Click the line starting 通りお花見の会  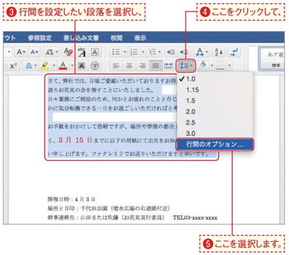point(101,90)
